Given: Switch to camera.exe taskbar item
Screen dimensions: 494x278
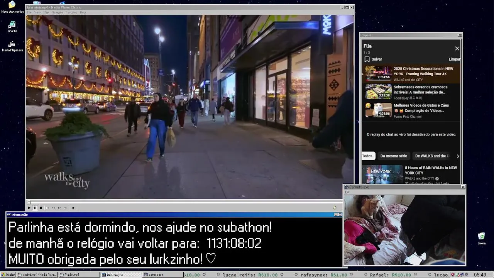Looking at the screenshot, I should pyautogui.click(x=163, y=275).
